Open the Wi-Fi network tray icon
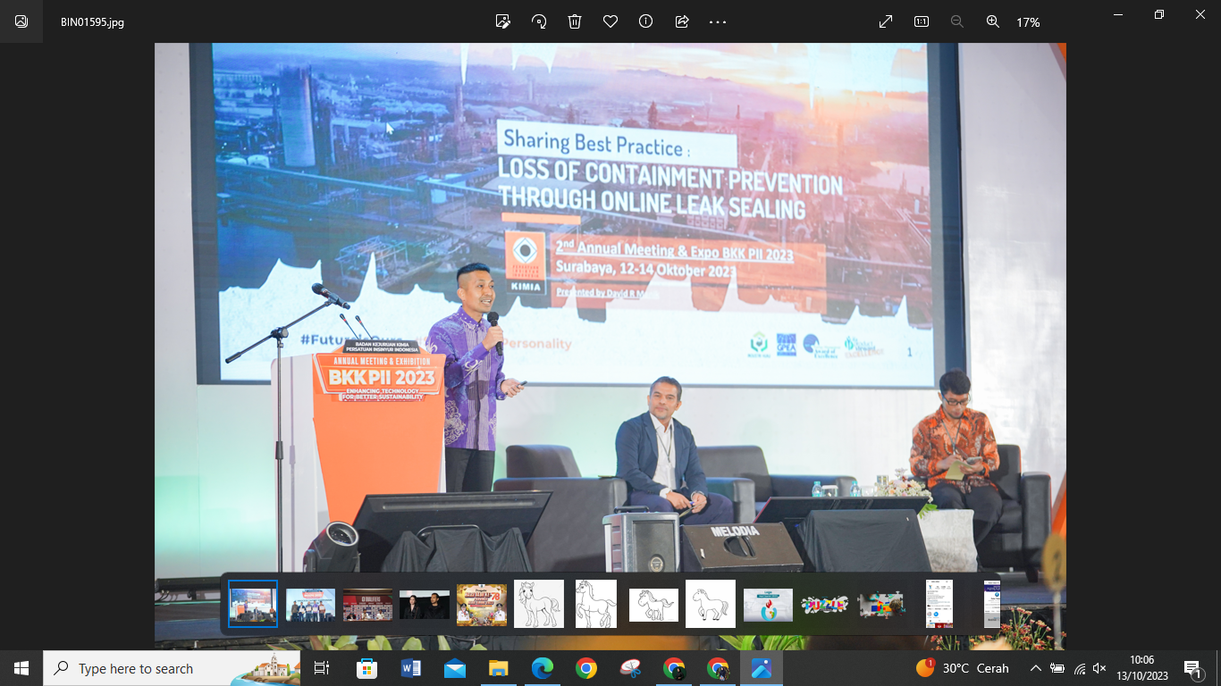1221x686 pixels. coord(1080,668)
